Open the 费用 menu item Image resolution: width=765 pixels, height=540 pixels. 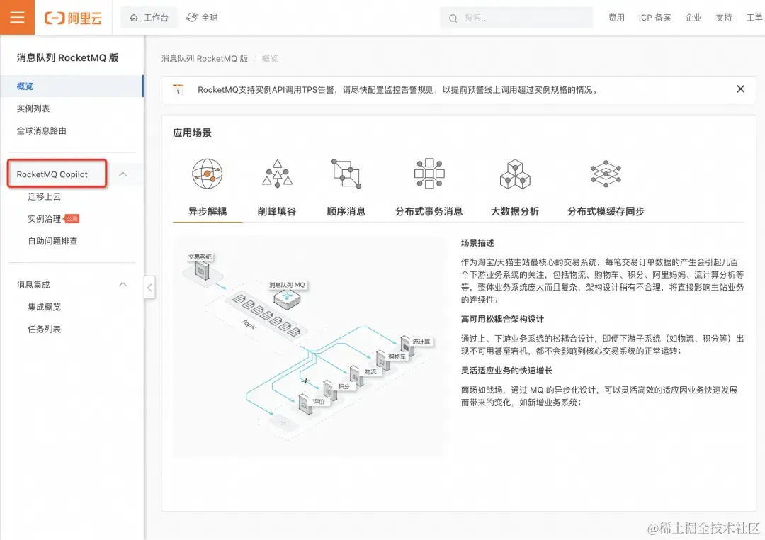pyautogui.click(x=616, y=17)
